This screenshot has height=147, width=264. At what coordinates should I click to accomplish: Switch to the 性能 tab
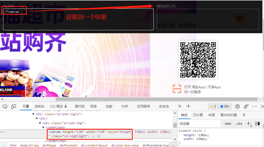point(109,106)
